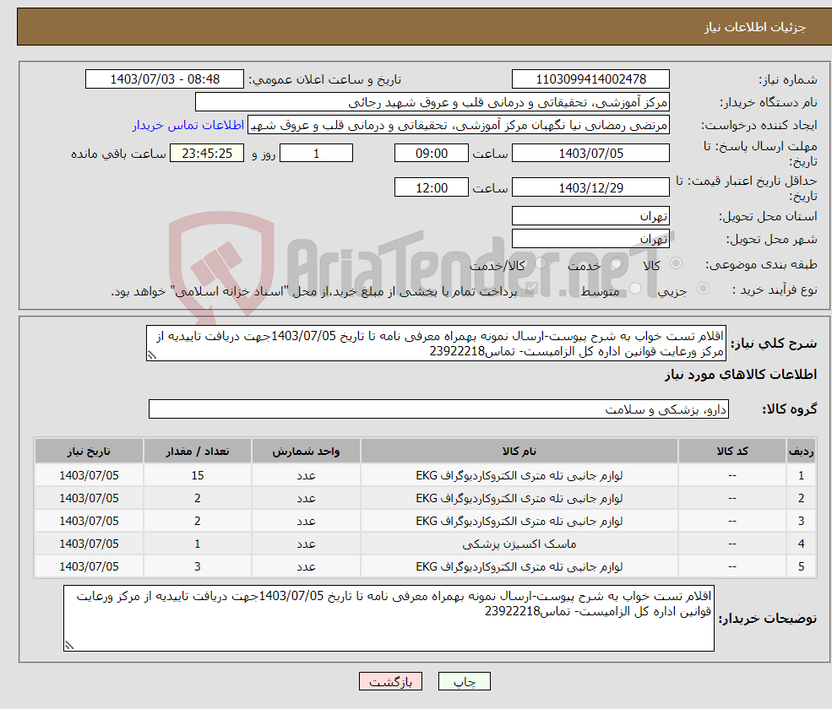Click the شماره نیاز field 1103099414002478
The height and width of the screenshot is (709, 832).
(590, 79)
